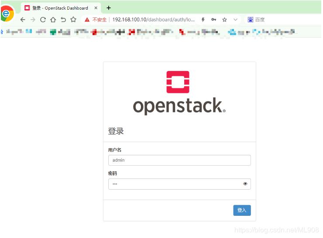Screen dimensions: 323x238
Task: Click the browser back arrow
Action: [x=23, y=20]
